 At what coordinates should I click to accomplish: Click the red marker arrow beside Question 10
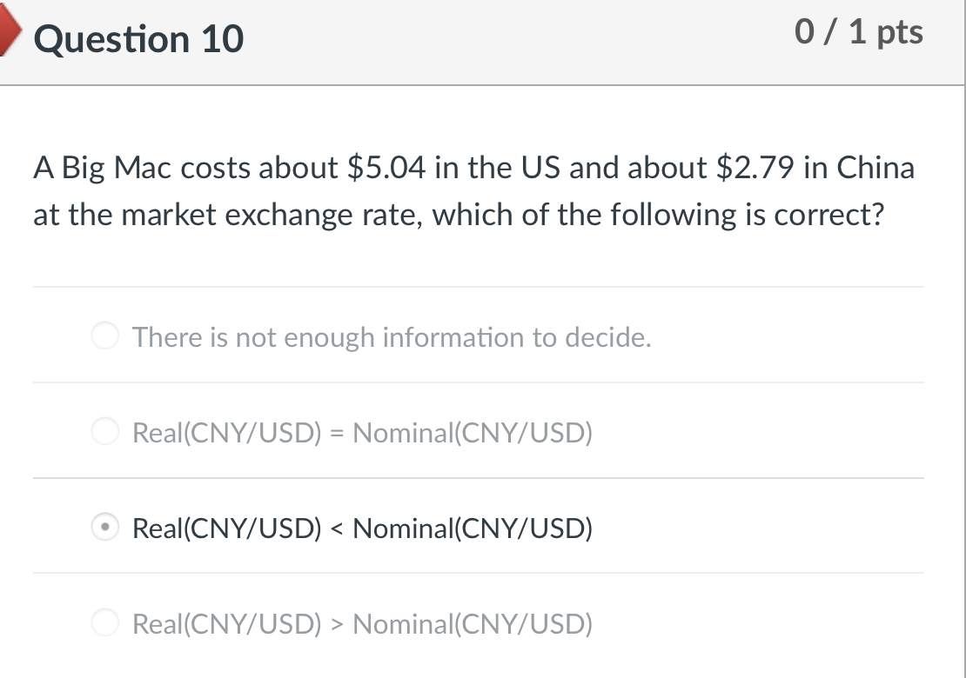(12, 37)
